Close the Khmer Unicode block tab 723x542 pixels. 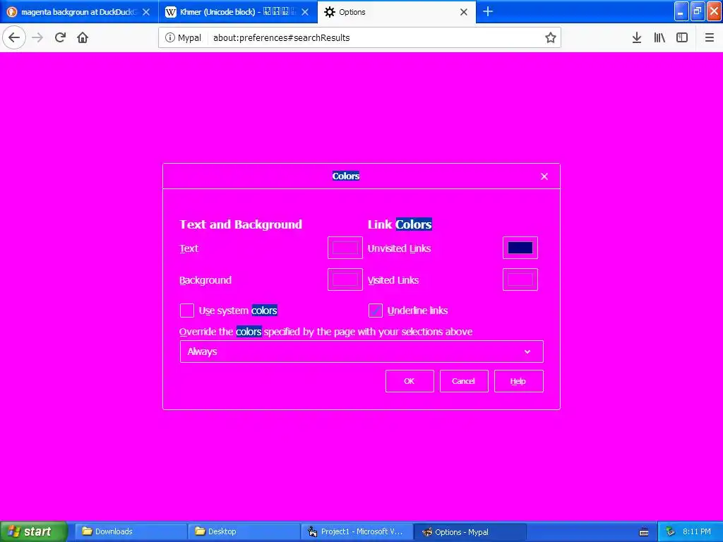305,12
